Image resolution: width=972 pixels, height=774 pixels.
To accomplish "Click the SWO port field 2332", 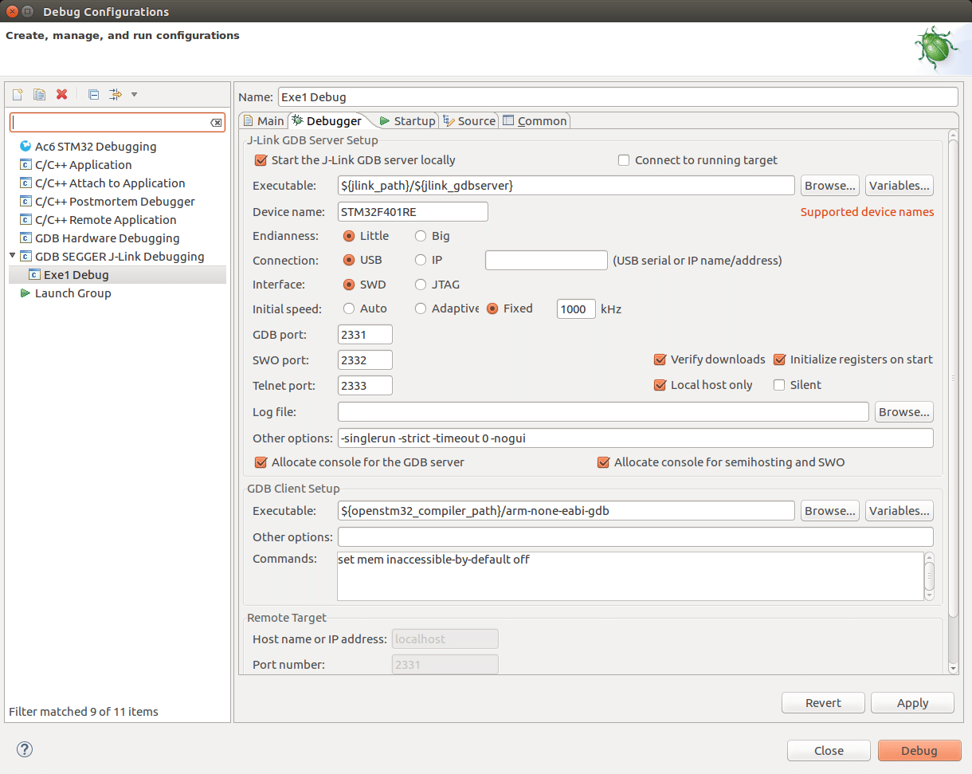I will click(x=365, y=360).
